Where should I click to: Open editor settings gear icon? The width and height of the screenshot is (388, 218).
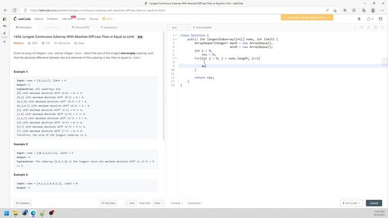(375, 27)
